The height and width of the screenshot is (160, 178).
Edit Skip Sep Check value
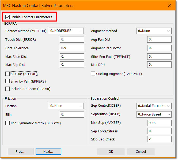[159, 139]
